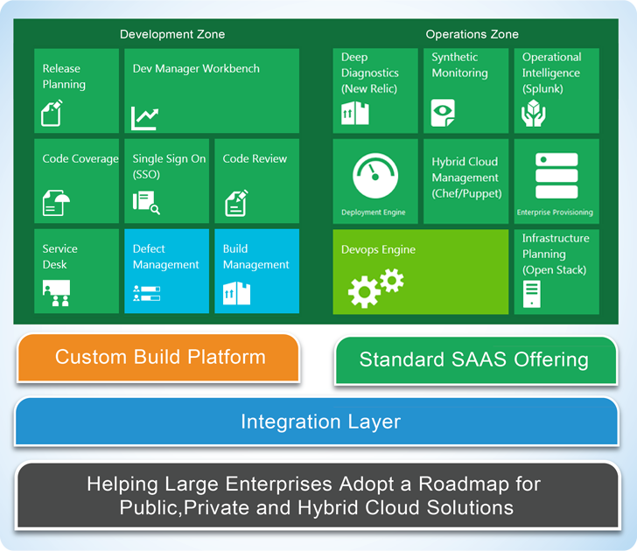Image resolution: width=637 pixels, height=551 pixels.
Task: Click the Release Planning clipboard-pencil icon
Action: (52, 113)
